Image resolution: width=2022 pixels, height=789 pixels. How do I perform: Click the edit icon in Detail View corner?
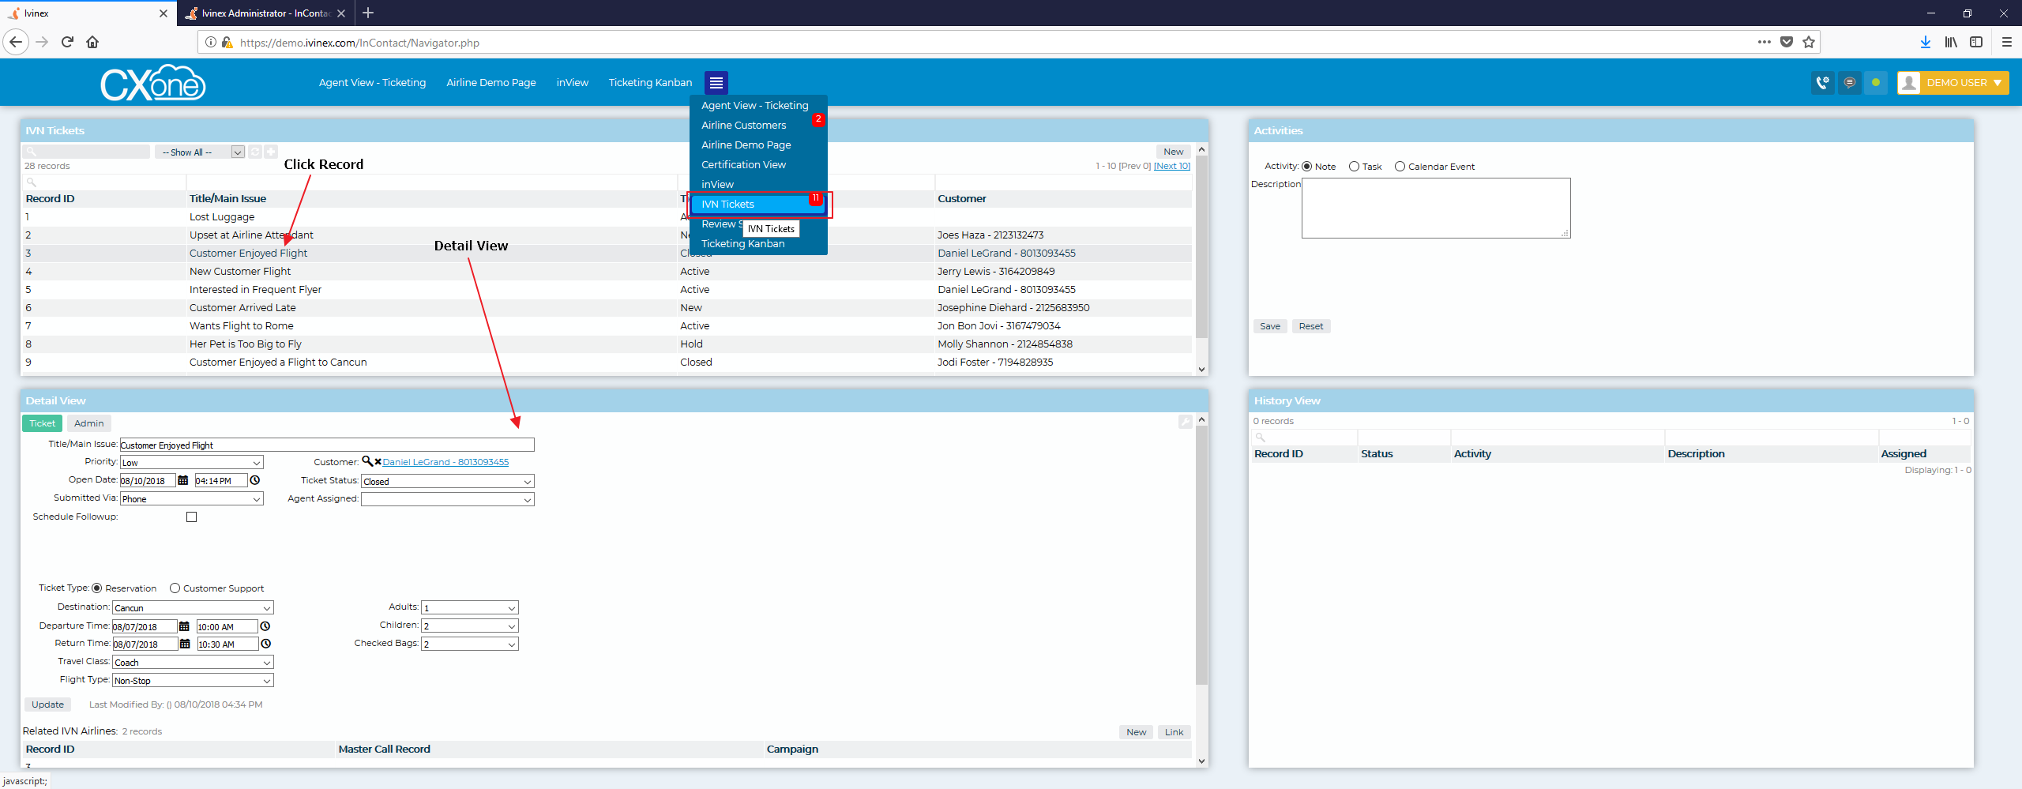click(x=1185, y=422)
